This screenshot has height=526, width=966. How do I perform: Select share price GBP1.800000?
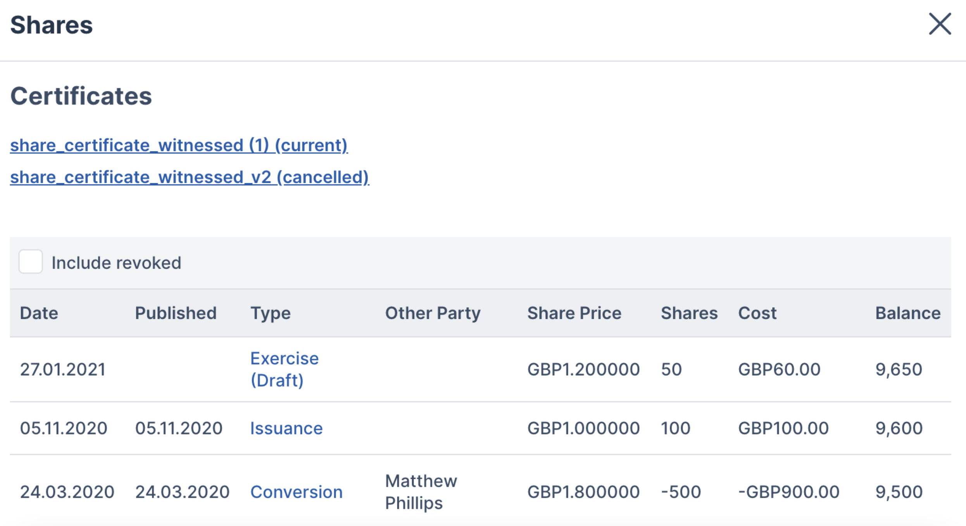[x=583, y=492]
